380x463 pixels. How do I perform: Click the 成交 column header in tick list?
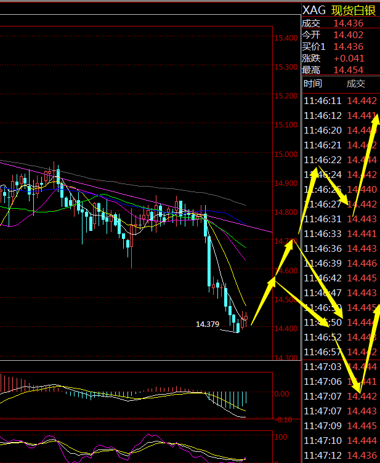[356, 84]
